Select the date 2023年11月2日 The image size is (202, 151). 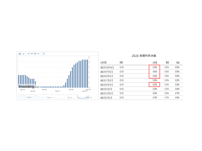point(107,72)
